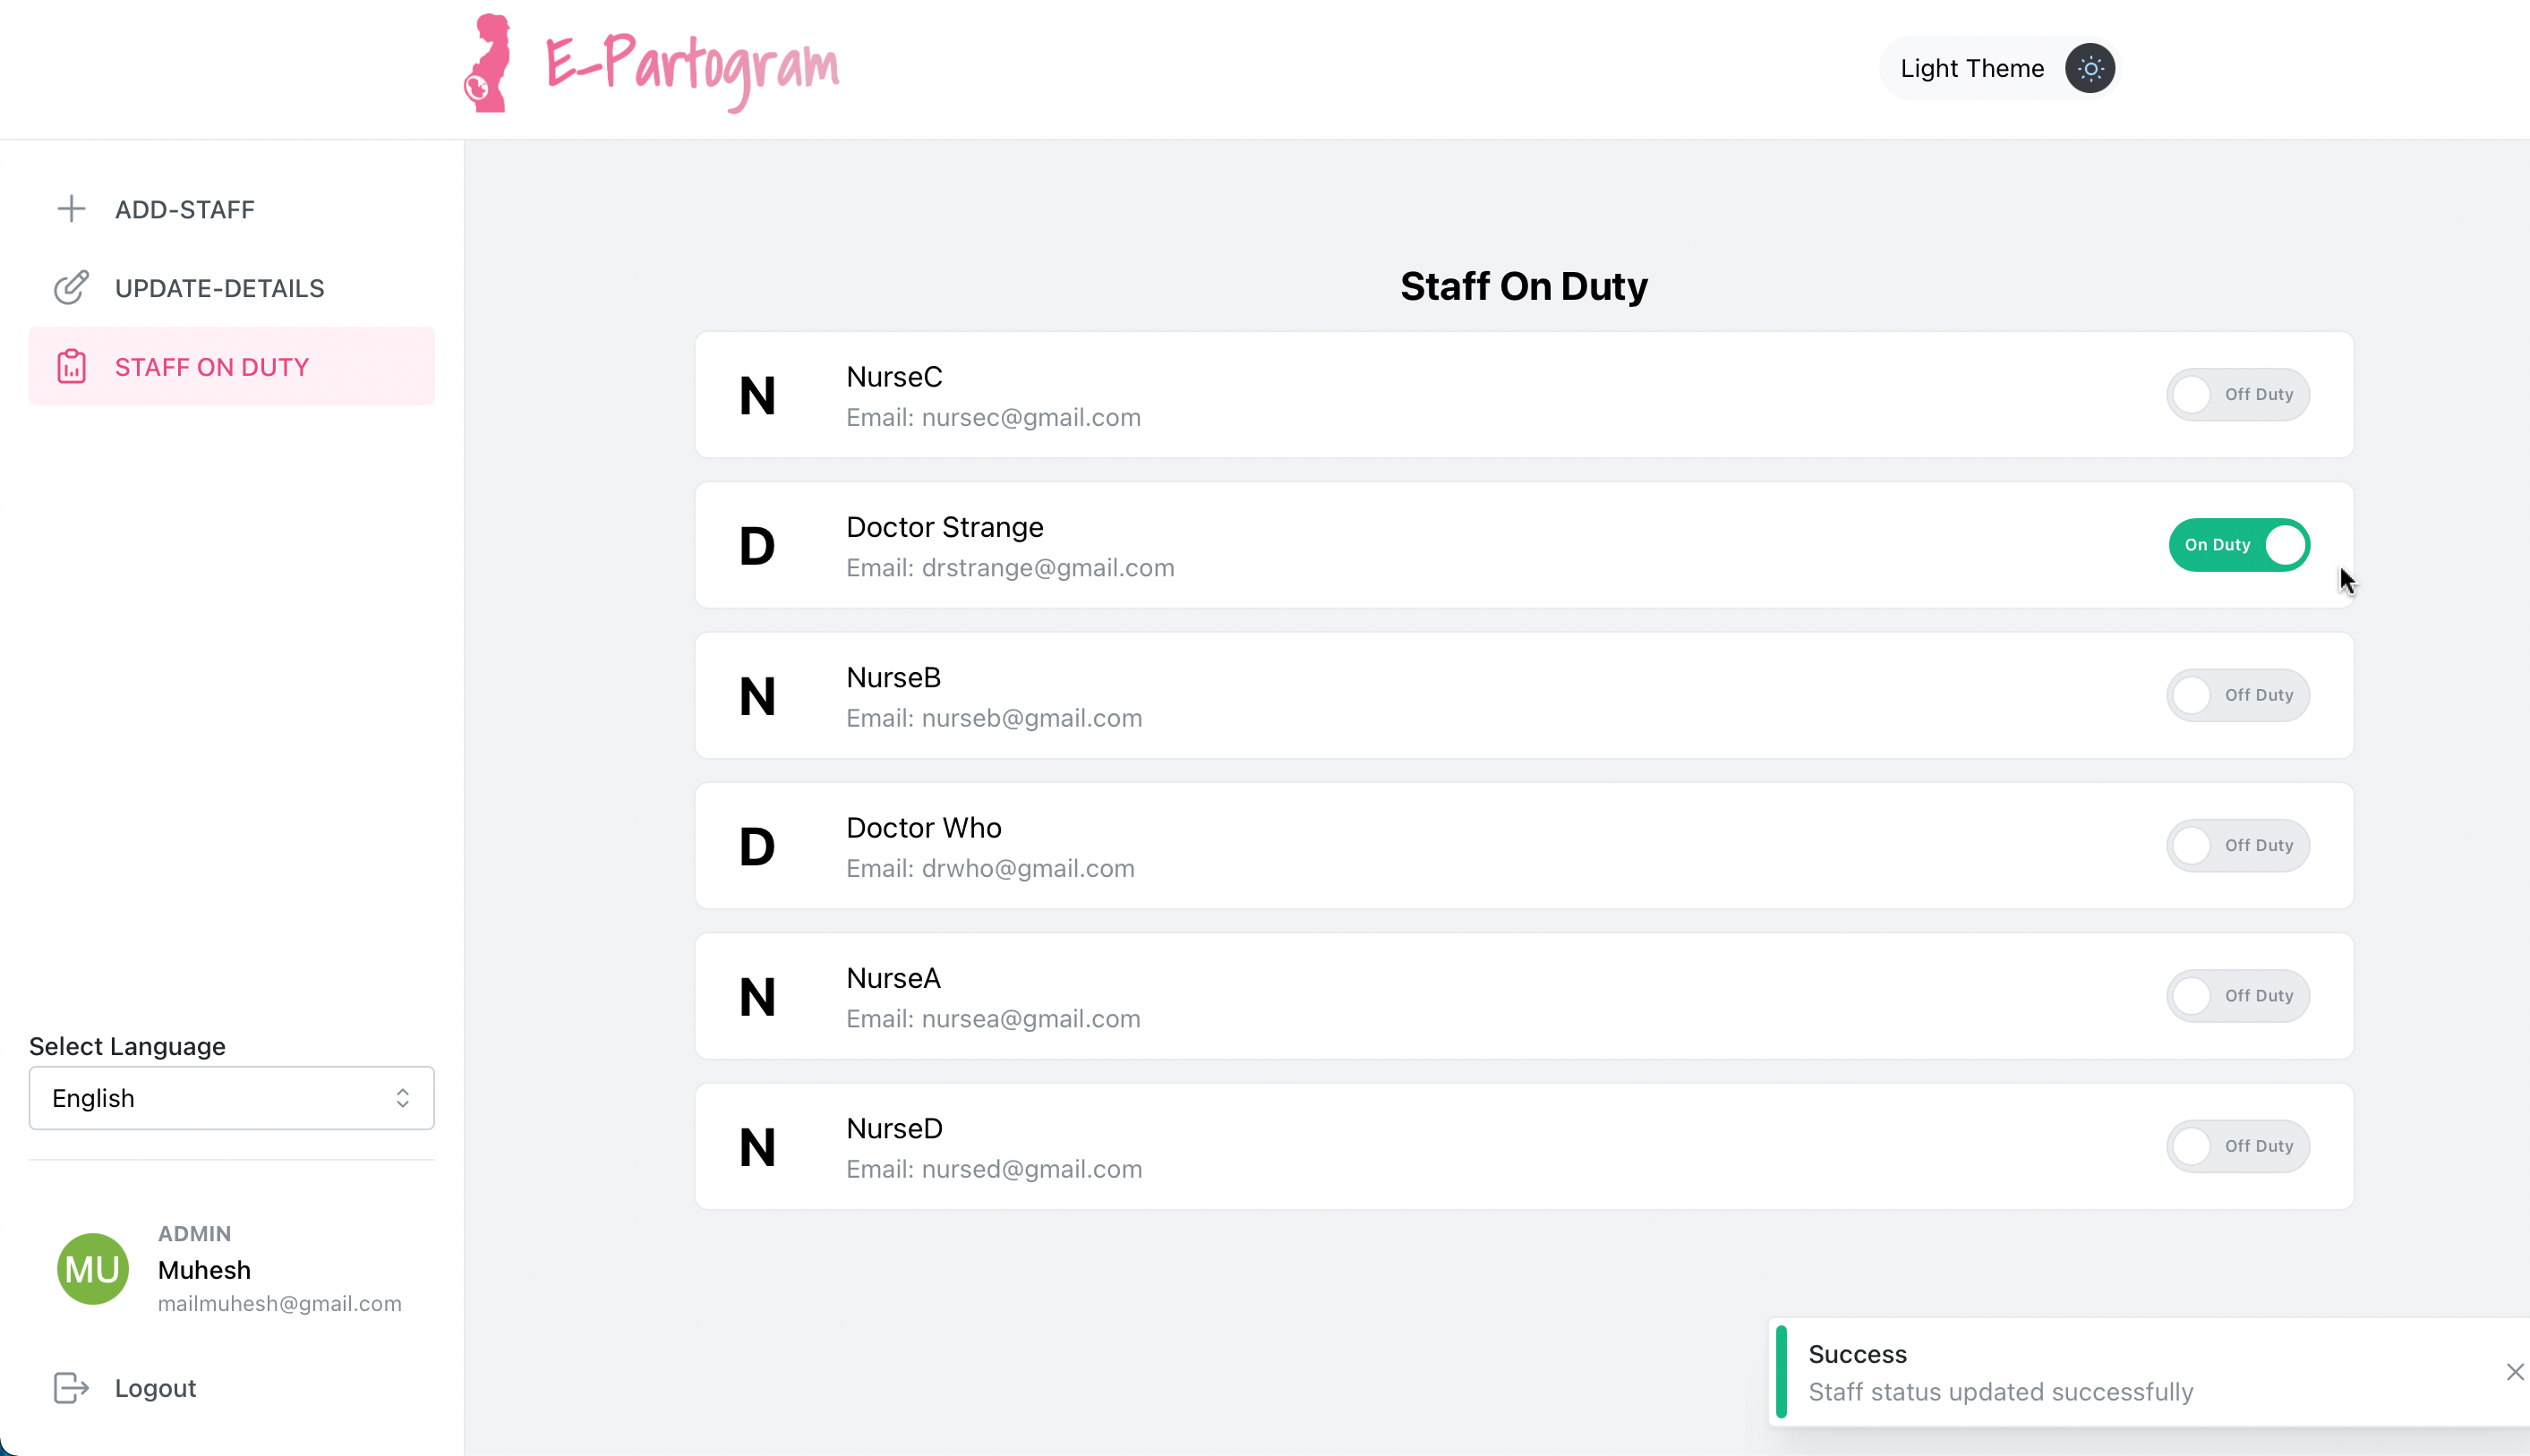Toggle NurseD's Off Duty switch
Screen dimensions: 2530x1456
(x=2238, y=1146)
